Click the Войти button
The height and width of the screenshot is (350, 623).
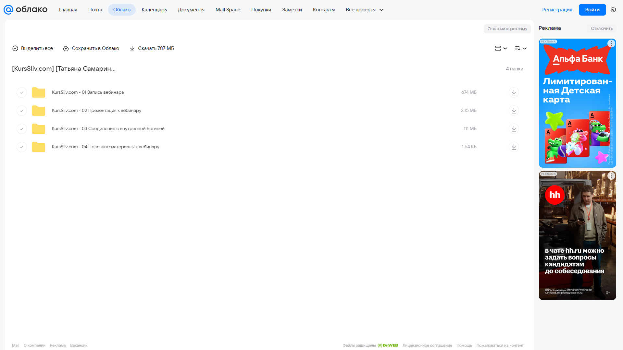click(x=592, y=10)
